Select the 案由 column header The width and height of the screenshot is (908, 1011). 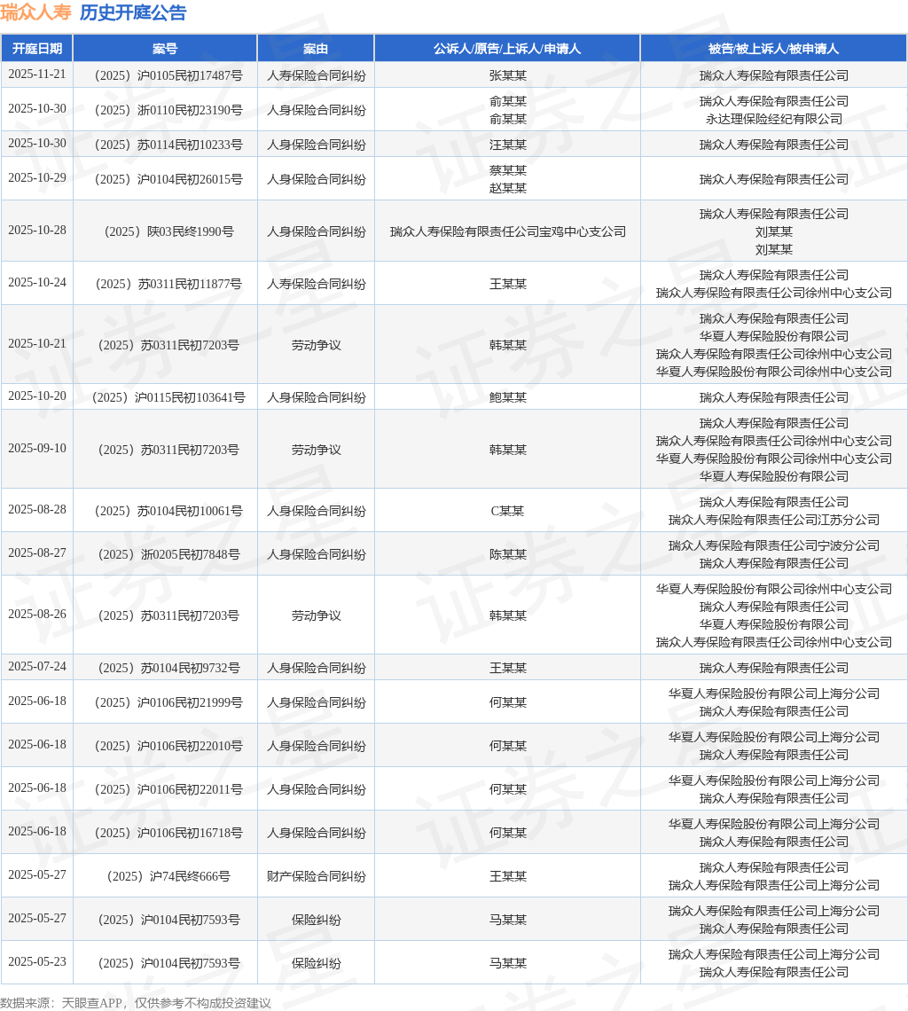[316, 49]
